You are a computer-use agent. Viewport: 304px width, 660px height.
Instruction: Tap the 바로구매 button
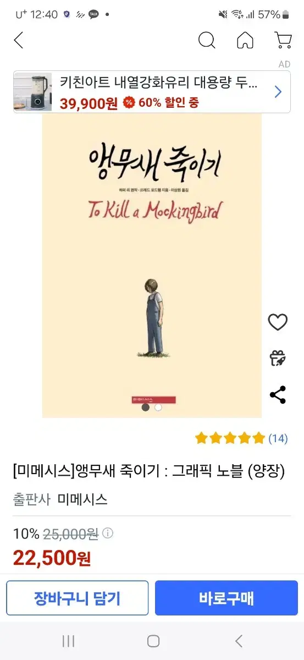click(226, 598)
